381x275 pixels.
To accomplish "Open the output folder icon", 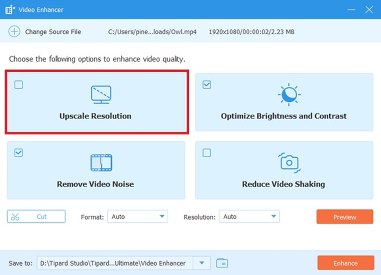I will (x=222, y=263).
